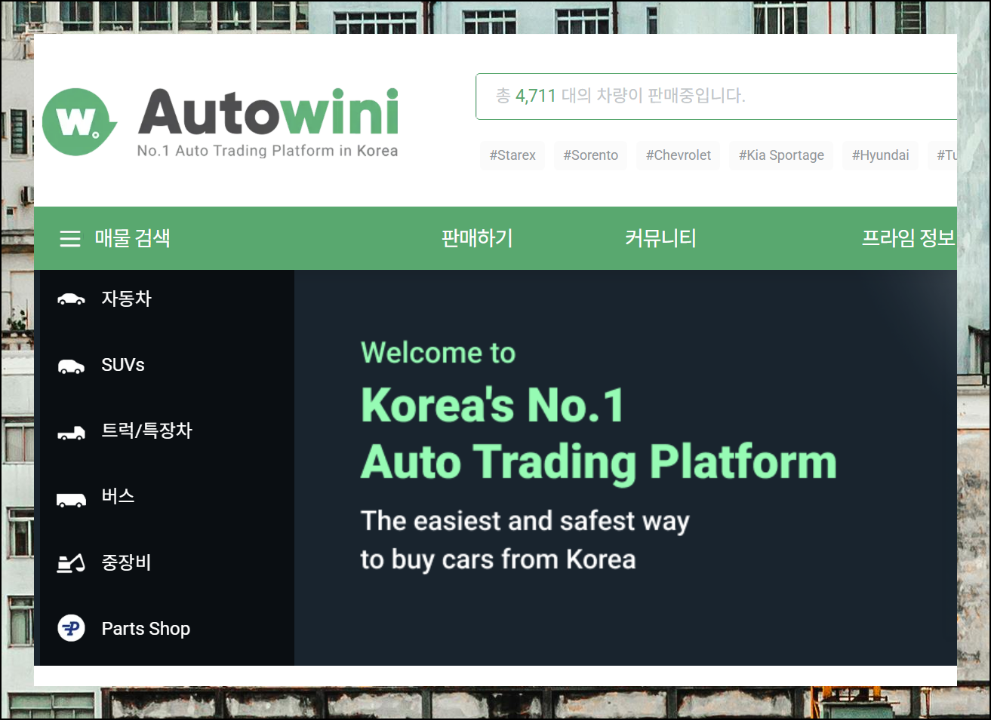Open the 중장비 category
The height and width of the screenshot is (720, 991).
click(x=127, y=562)
